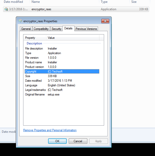Select the Size property row
Viewport: 155px width, 156px height.
[x=62, y=76]
